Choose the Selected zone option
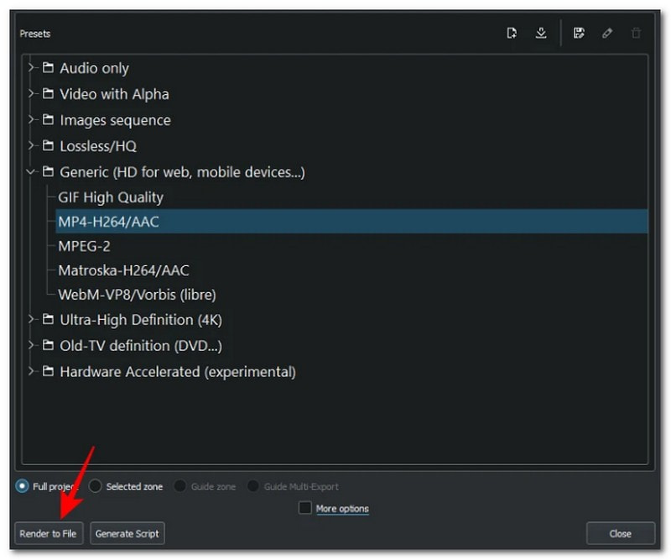 [x=95, y=486]
